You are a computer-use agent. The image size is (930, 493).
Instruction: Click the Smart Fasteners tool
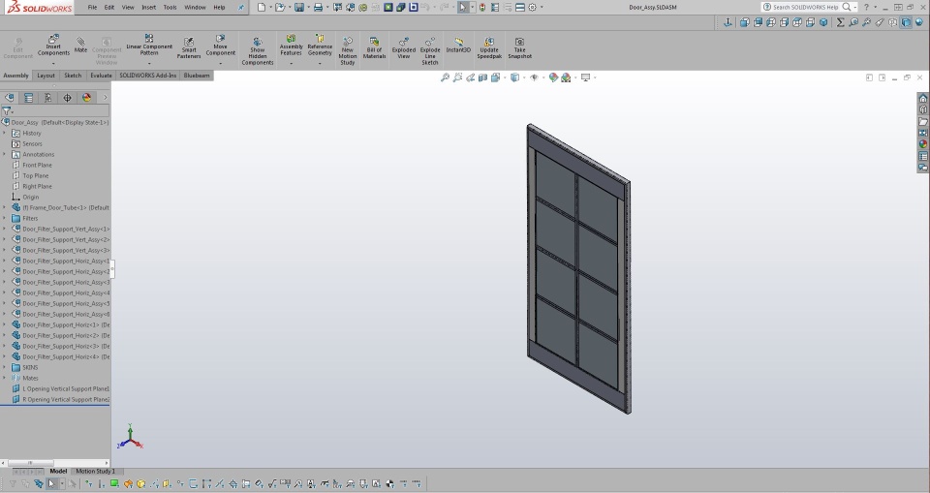click(189, 47)
